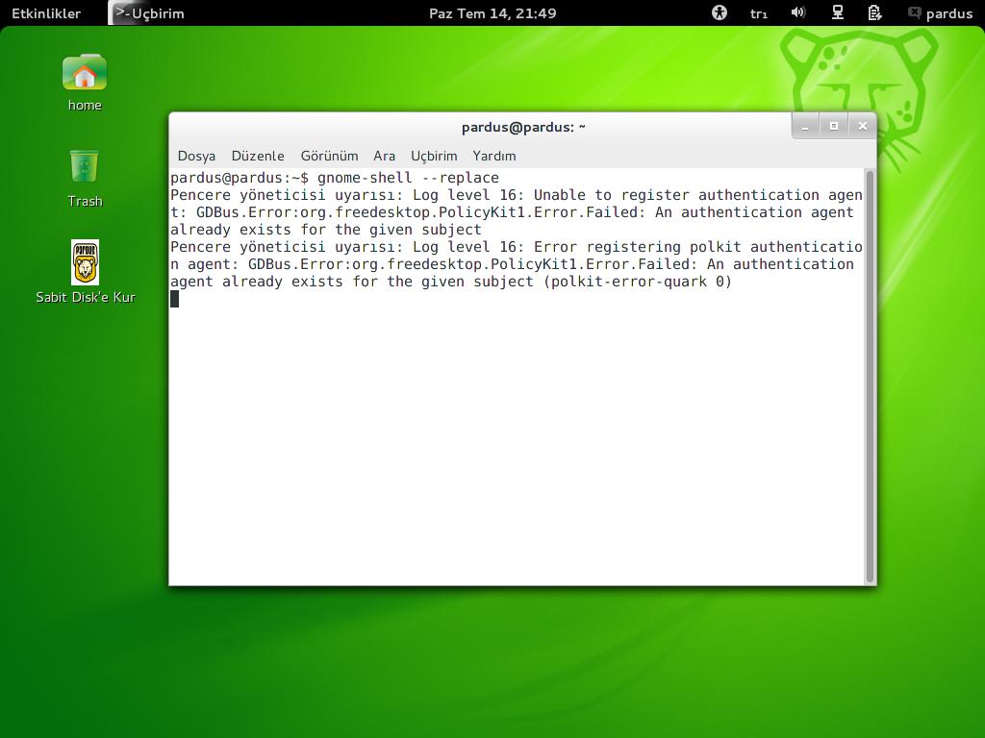Open the network connection icon
The image size is (985, 738).
click(x=838, y=12)
